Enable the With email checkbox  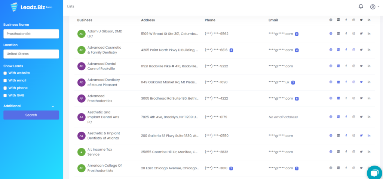click(5, 81)
